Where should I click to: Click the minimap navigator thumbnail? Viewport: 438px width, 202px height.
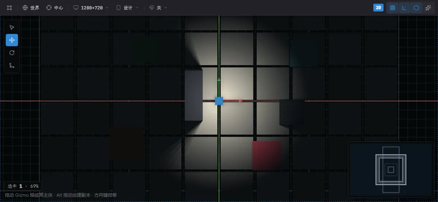pos(391,170)
